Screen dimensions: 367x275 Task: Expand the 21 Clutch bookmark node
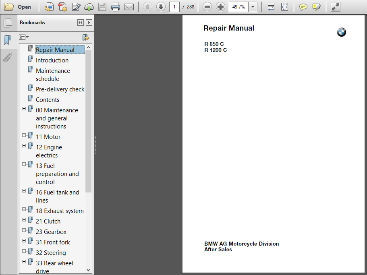(24, 220)
